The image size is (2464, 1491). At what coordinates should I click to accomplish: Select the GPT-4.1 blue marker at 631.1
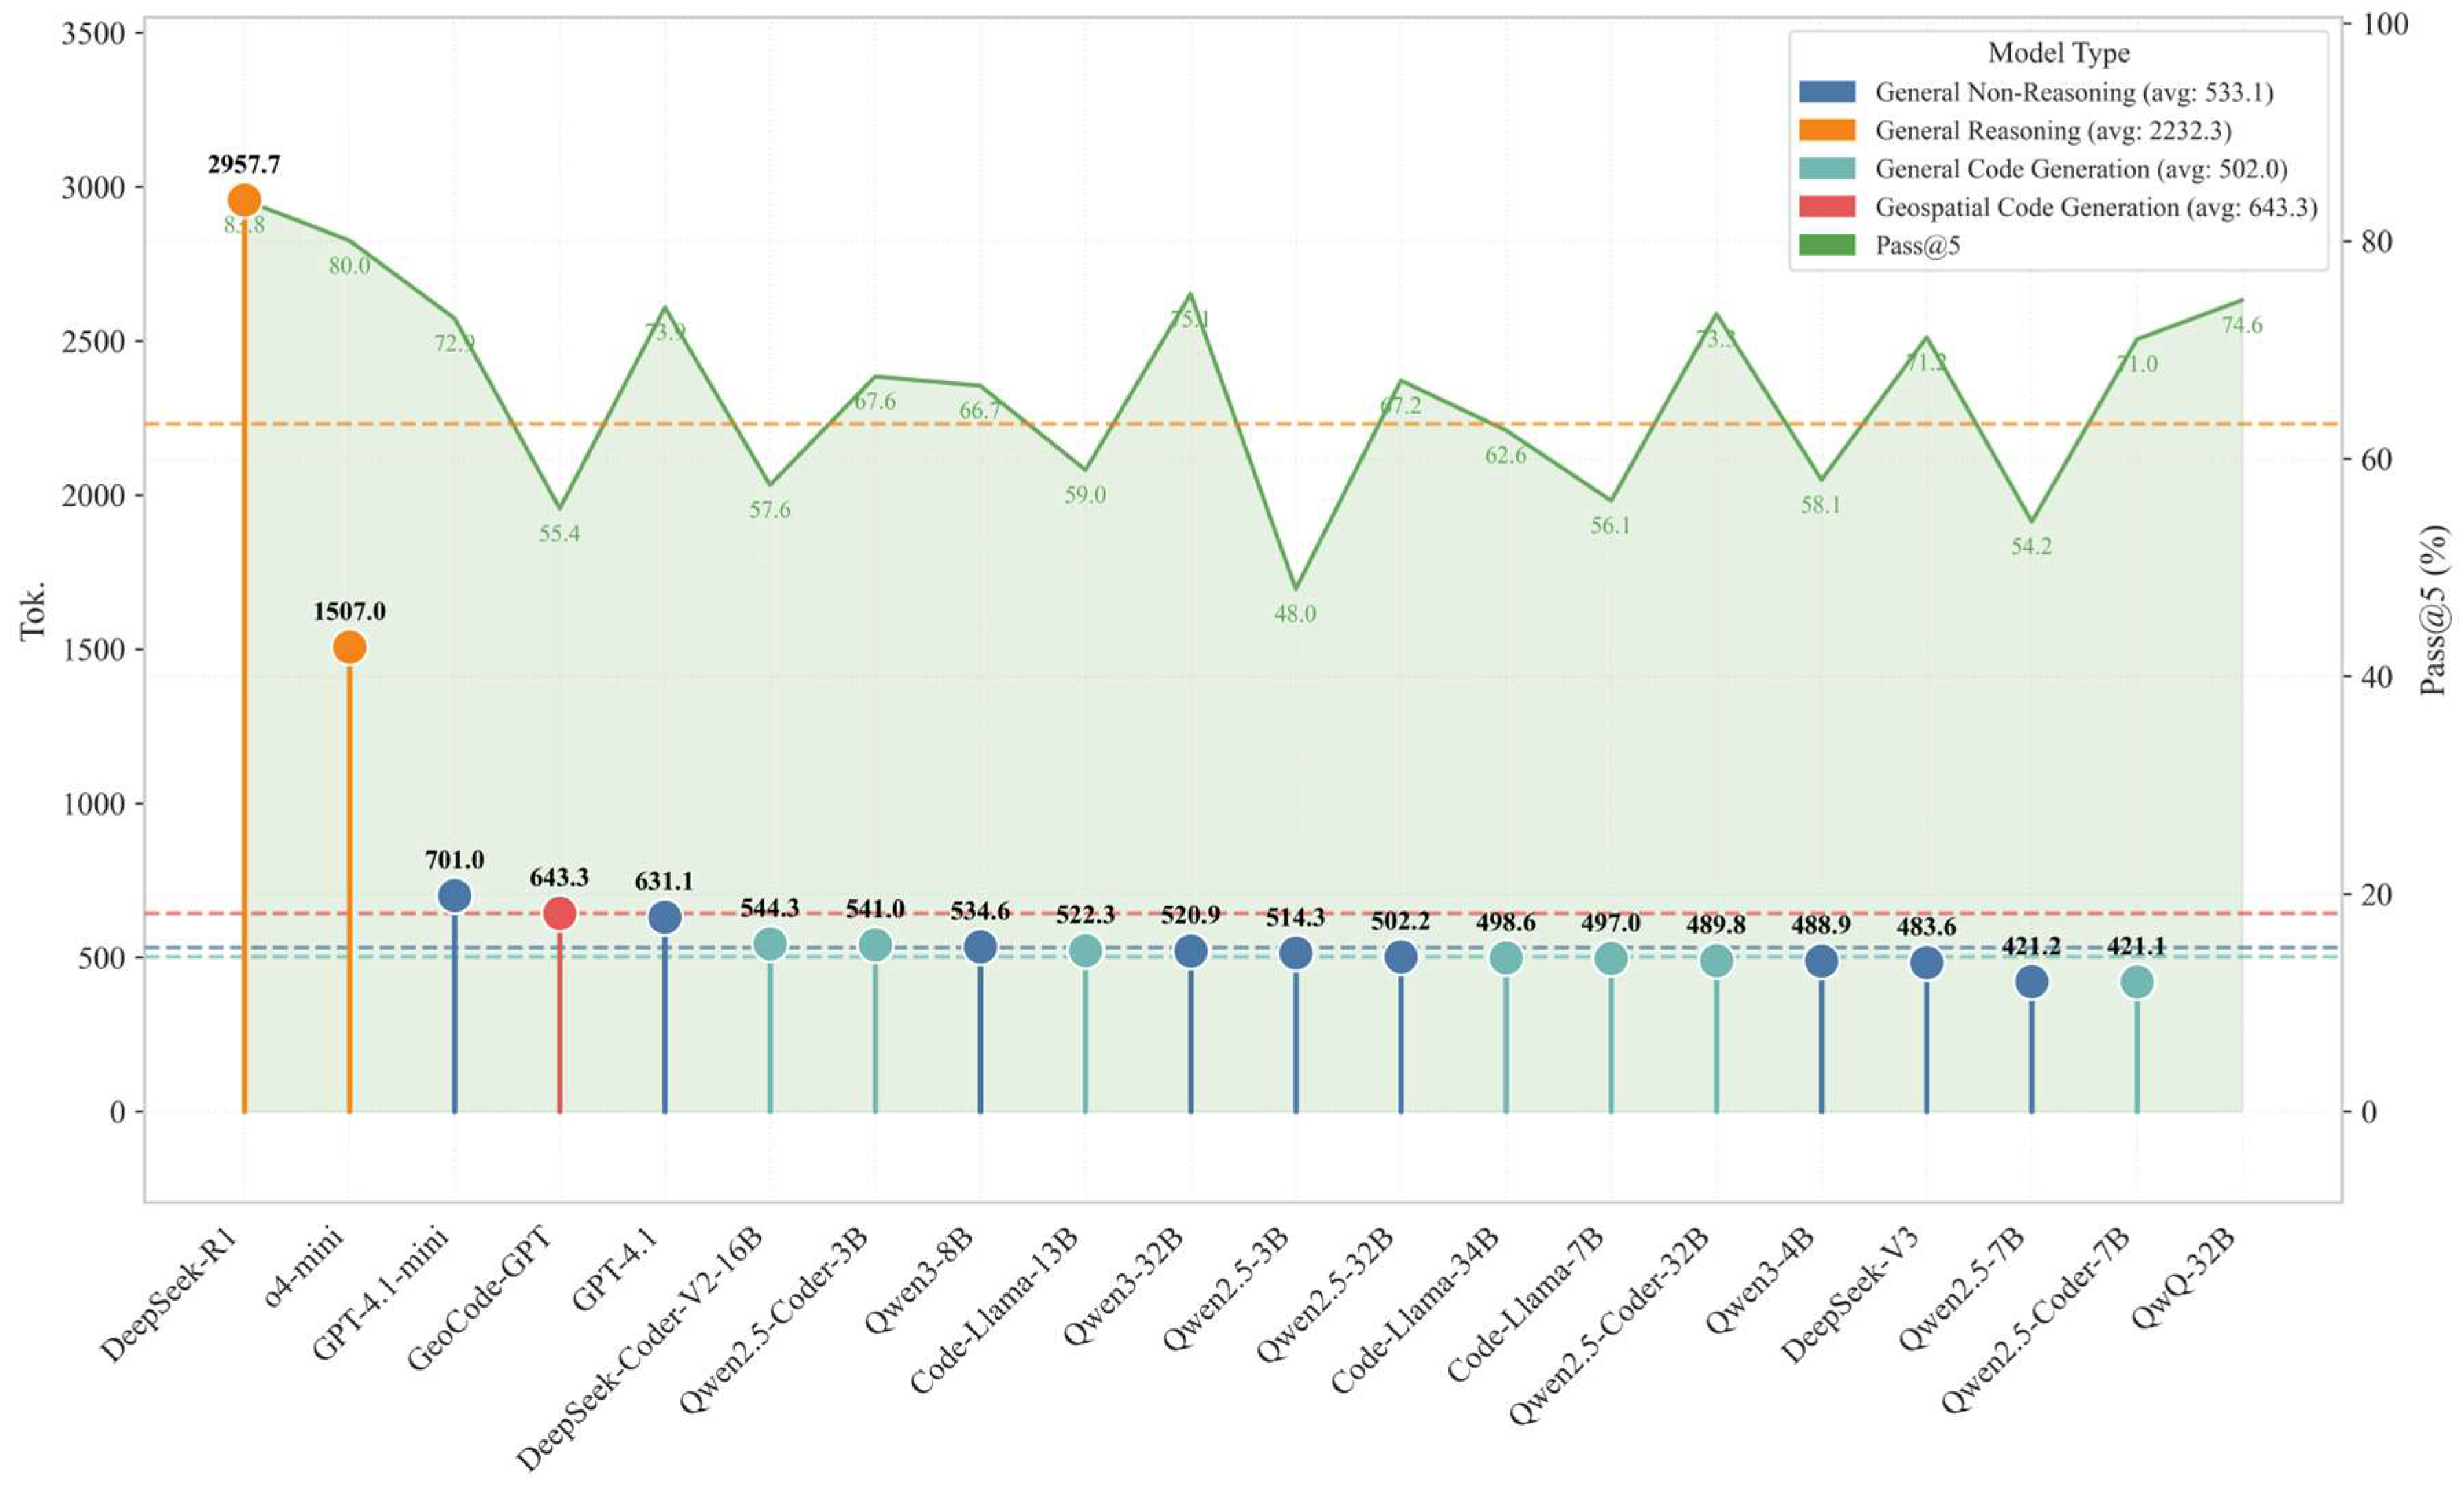665,917
